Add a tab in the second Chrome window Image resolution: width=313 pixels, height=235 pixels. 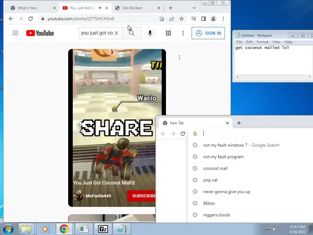coord(239,123)
